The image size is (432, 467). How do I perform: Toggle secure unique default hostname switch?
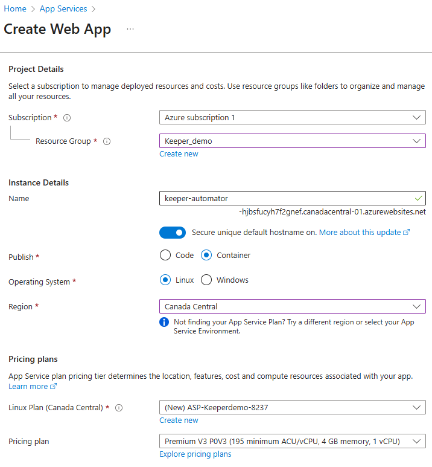click(x=173, y=233)
